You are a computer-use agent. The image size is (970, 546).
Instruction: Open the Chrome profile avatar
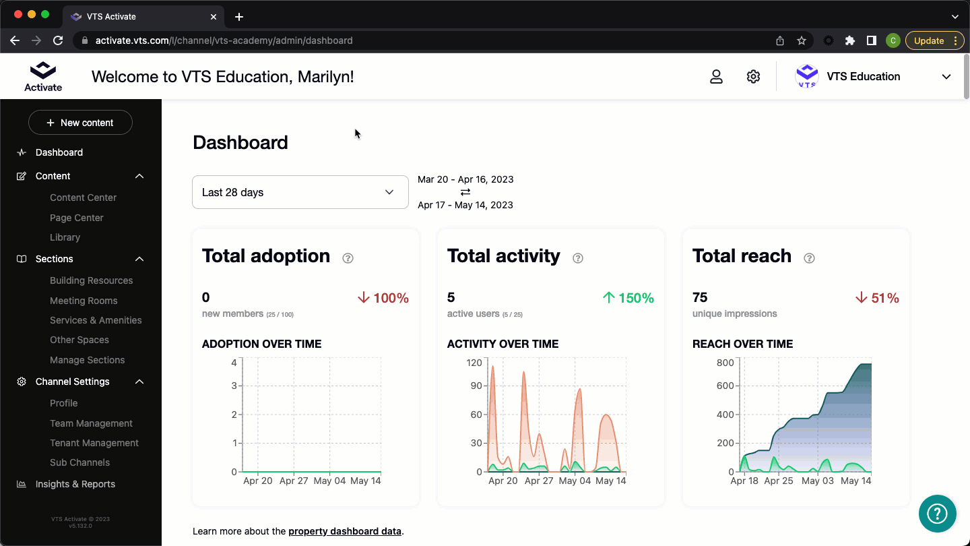[893, 40]
